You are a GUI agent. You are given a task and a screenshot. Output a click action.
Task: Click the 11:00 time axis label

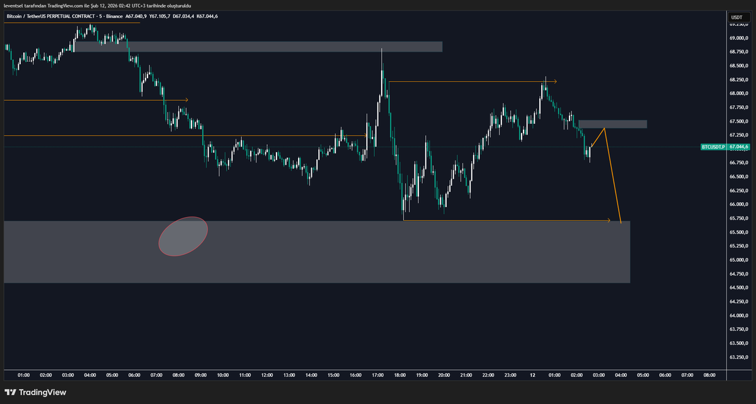point(244,375)
